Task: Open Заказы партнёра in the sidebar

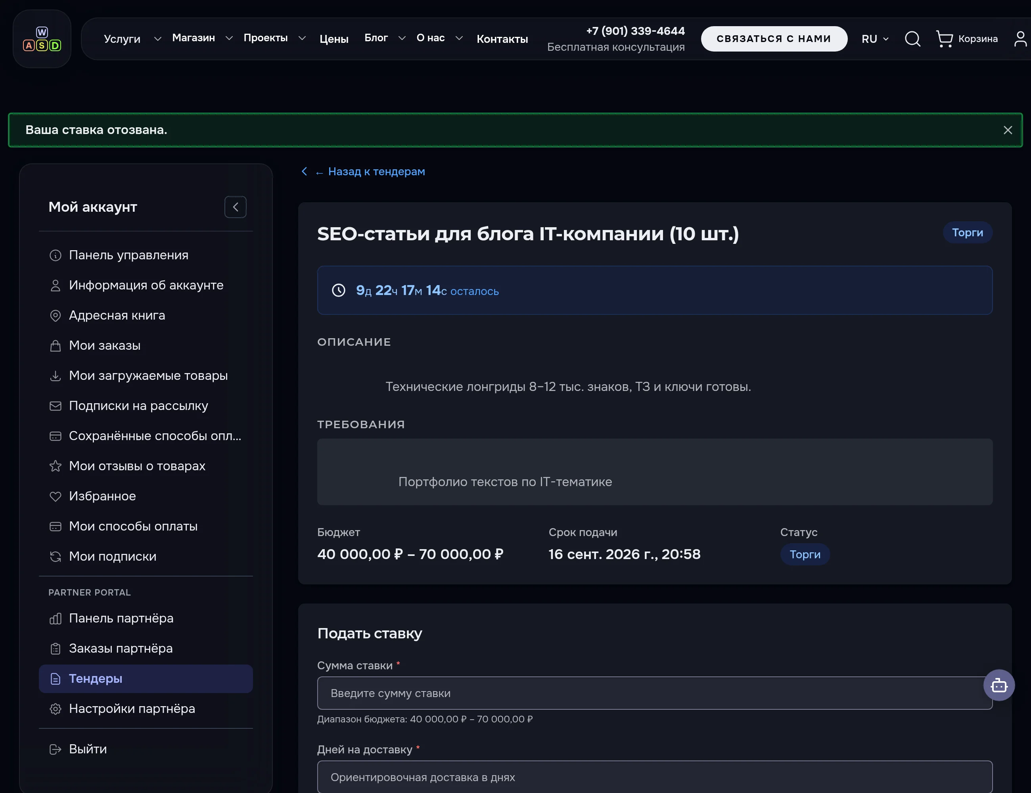Action: pyautogui.click(x=146, y=649)
